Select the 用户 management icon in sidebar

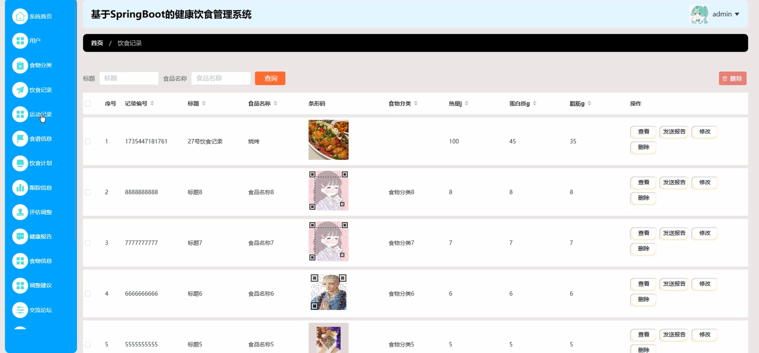tap(20, 41)
